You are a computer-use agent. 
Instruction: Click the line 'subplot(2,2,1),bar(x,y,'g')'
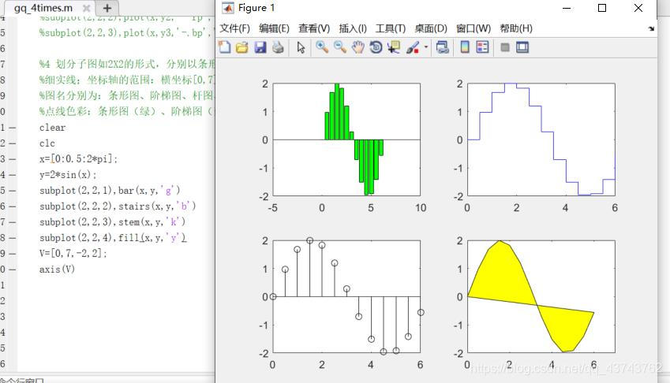pos(110,191)
